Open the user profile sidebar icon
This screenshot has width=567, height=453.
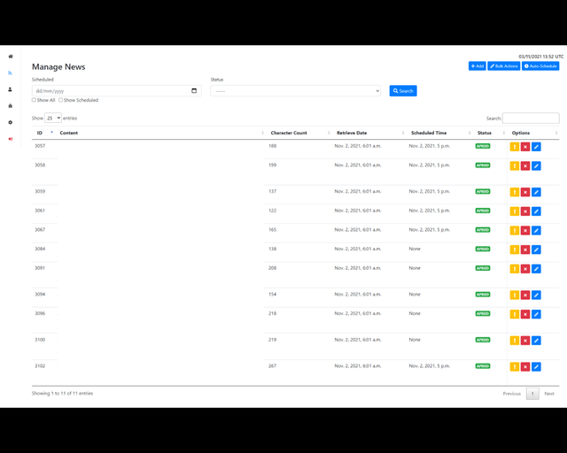11,89
